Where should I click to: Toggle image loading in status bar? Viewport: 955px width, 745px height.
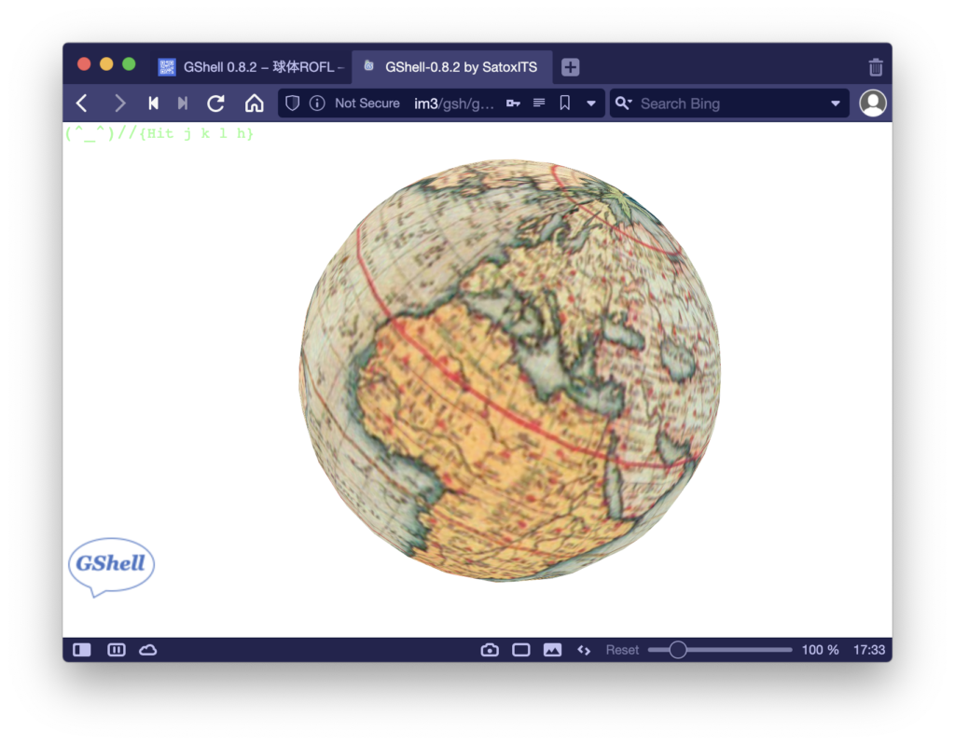coord(552,650)
